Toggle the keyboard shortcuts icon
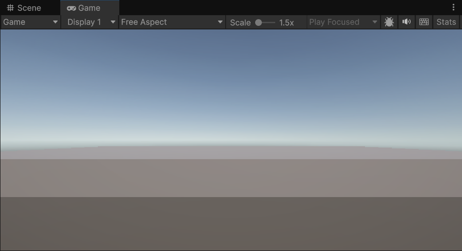 (424, 22)
